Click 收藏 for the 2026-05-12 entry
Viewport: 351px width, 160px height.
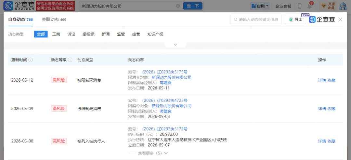(331, 80)
